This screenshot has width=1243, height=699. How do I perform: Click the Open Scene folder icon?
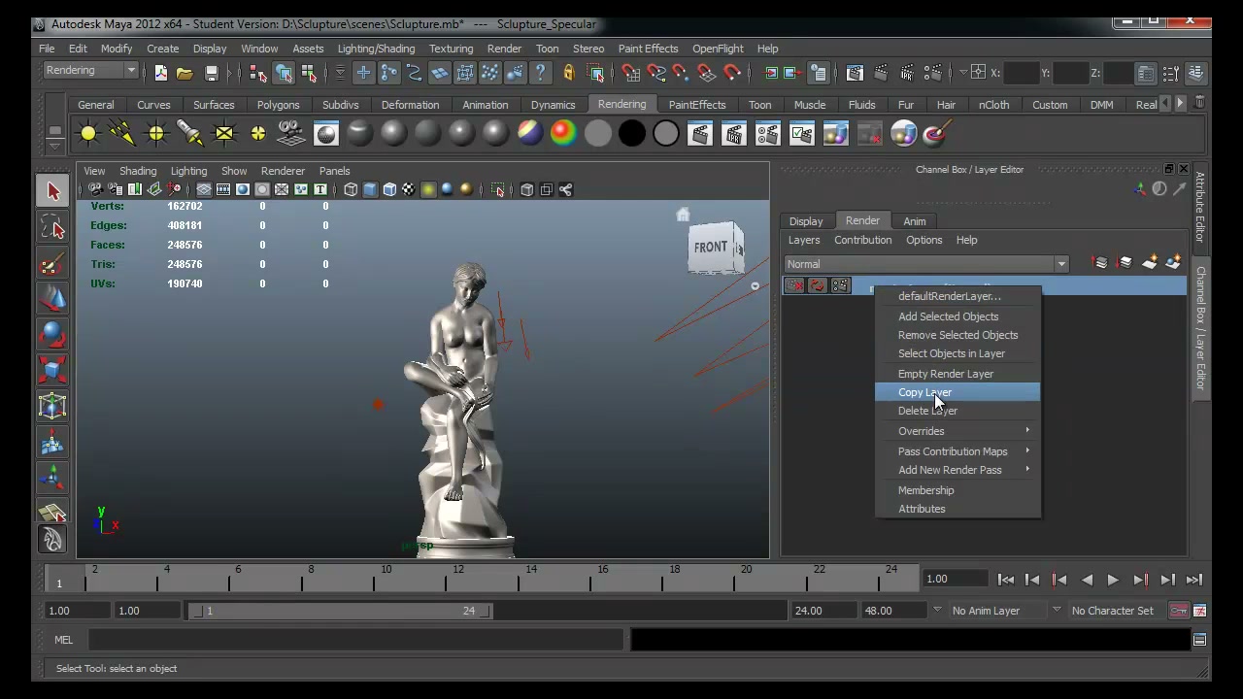click(185, 73)
